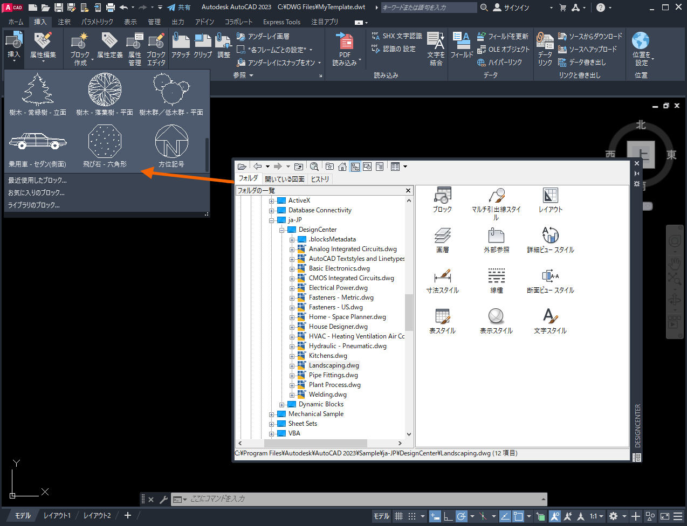The width and height of the screenshot is (687, 526).
Task: Open the Back history dropdown in DesignCenter
Action: point(267,167)
